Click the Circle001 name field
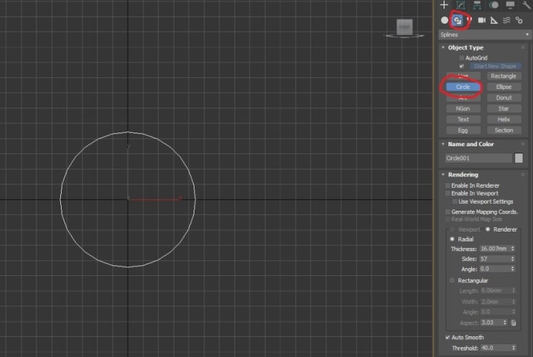 click(x=478, y=158)
